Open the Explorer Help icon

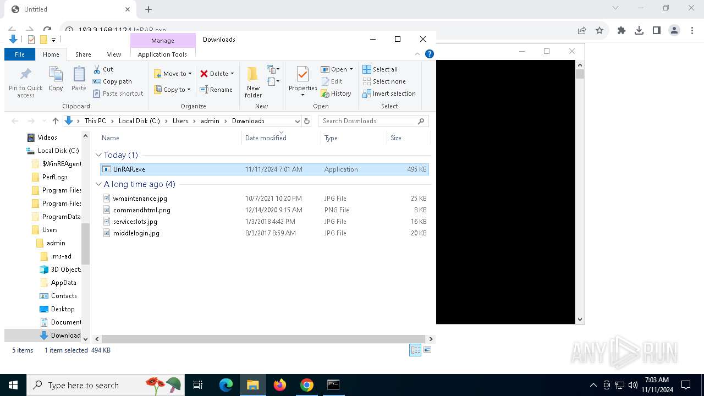(x=430, y=54)
